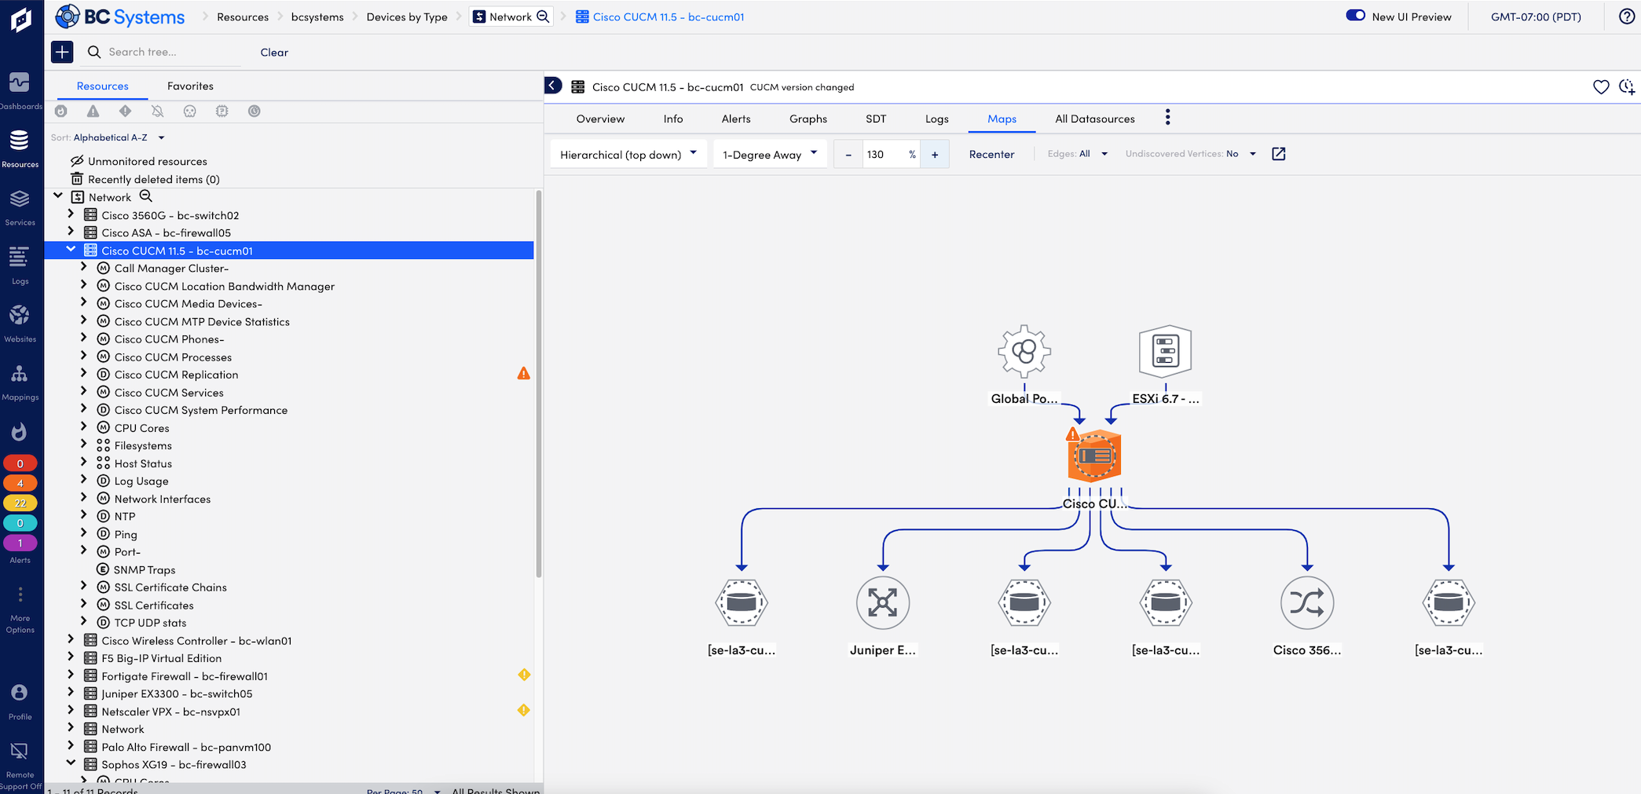
Task: Switch to the Alerts tab
Action: point(736,119)
